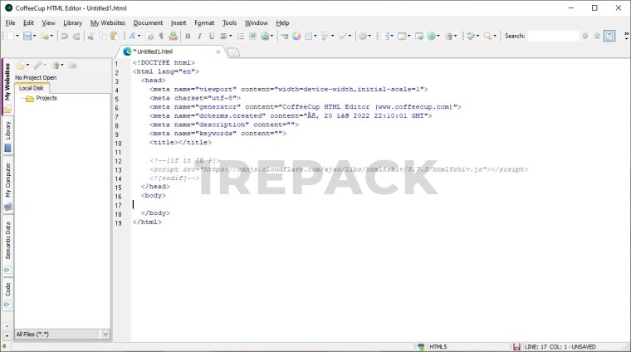
Task: Click the Underline formatting icon
Action: [x=212, y=37]
